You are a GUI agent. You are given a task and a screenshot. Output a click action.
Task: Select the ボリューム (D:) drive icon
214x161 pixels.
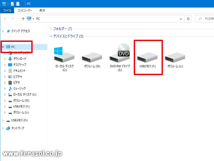tap(92, 58)
